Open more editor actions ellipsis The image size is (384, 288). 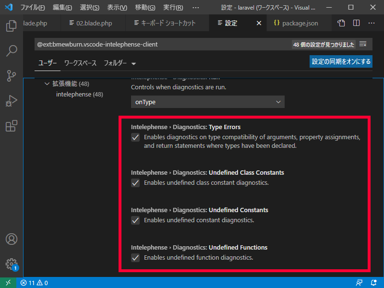pos(372,23)
